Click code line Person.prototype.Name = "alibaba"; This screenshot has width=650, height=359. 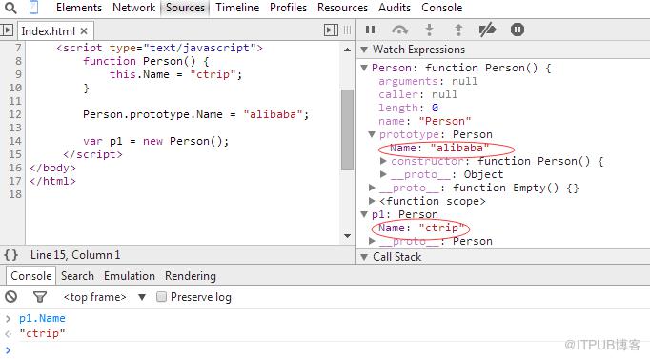[196, 114]
